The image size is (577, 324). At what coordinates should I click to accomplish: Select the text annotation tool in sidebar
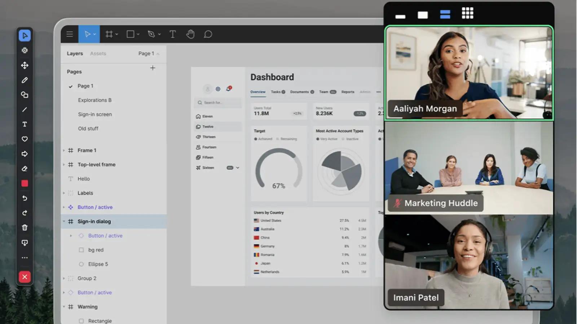pyautogui.click(x=25, y=124)
